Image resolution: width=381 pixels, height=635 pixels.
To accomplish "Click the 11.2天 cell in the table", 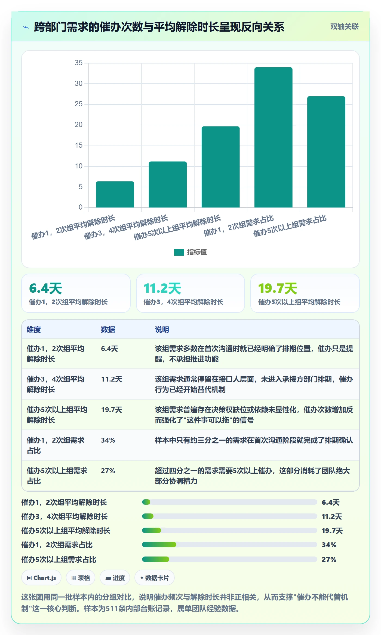I will coord(112,379).
